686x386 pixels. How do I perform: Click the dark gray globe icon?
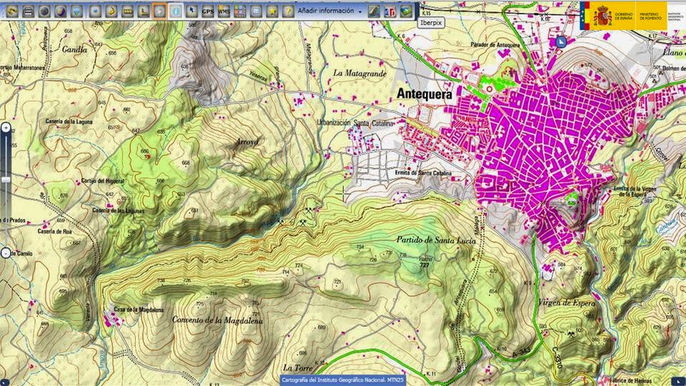click(44, 11)
